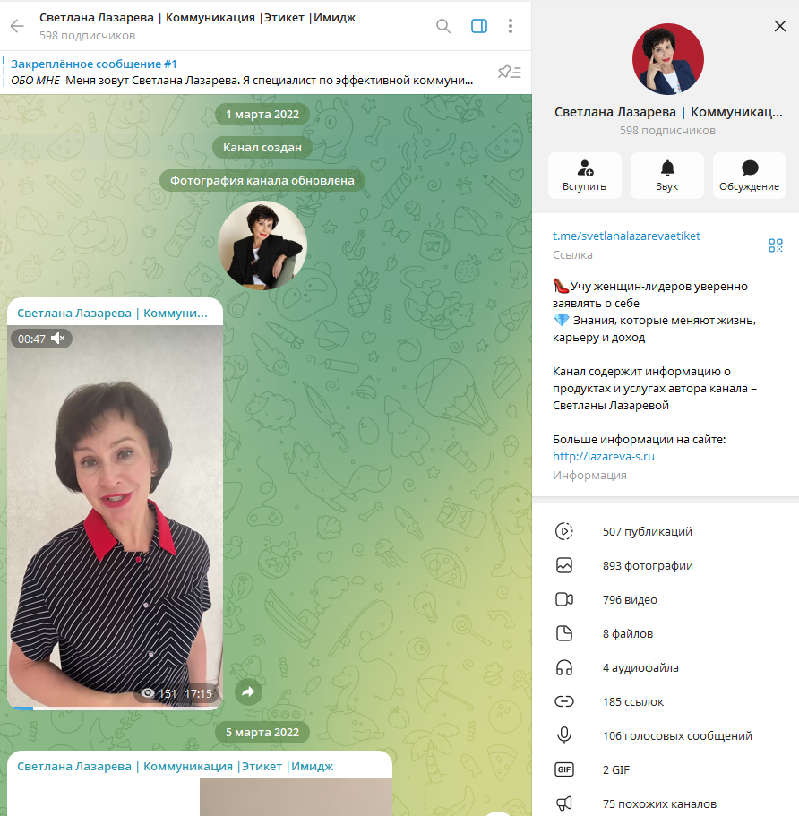Mute the playing video message
Screen dimensions: 799x816
pos(59,339)
